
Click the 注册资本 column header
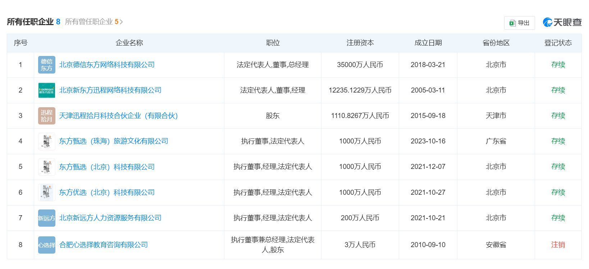click(x=360, y=43)
